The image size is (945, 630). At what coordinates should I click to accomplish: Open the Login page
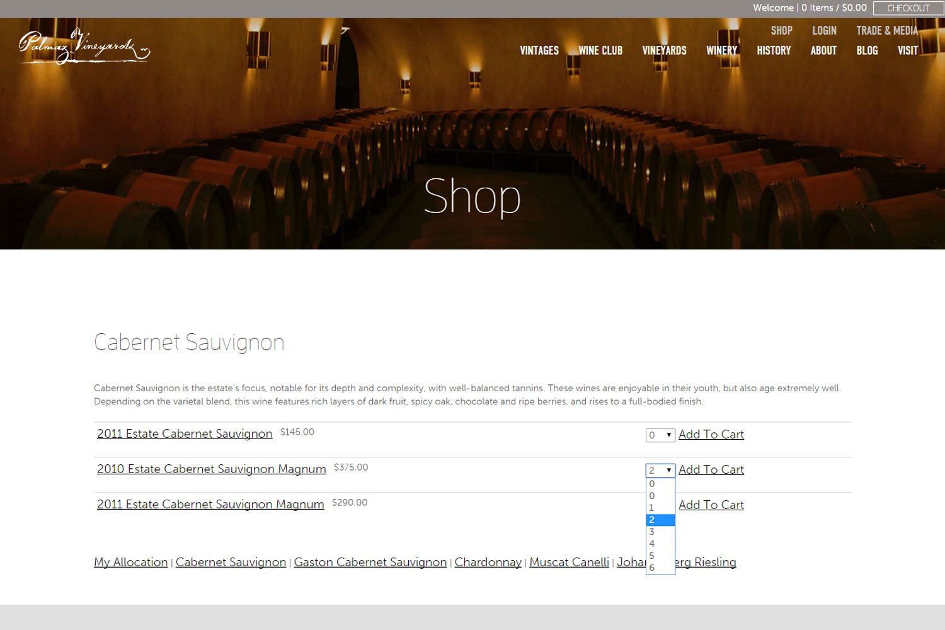pyautogui.click(x=824, y=30)
